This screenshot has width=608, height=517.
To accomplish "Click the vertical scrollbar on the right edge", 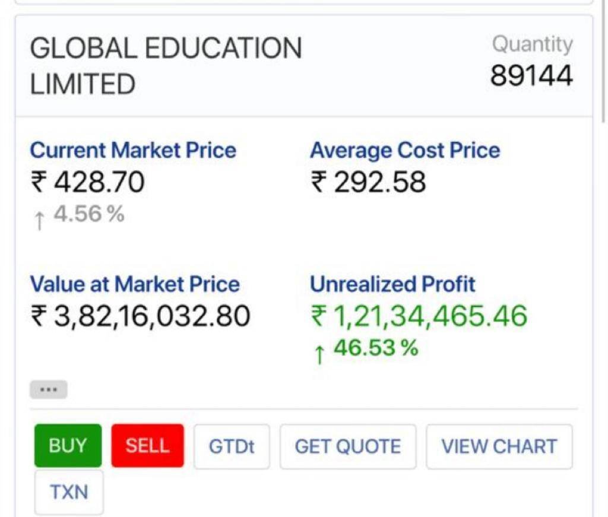I will coord(604,59).
